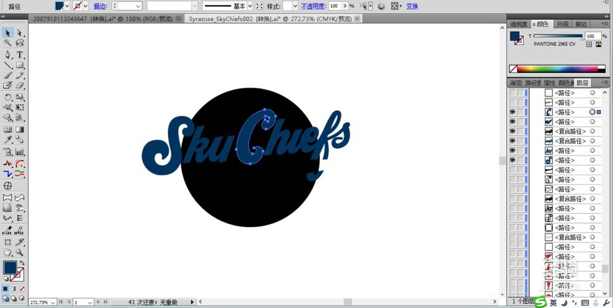
Task: Go to the next artboard button
Action: [99, 302]
